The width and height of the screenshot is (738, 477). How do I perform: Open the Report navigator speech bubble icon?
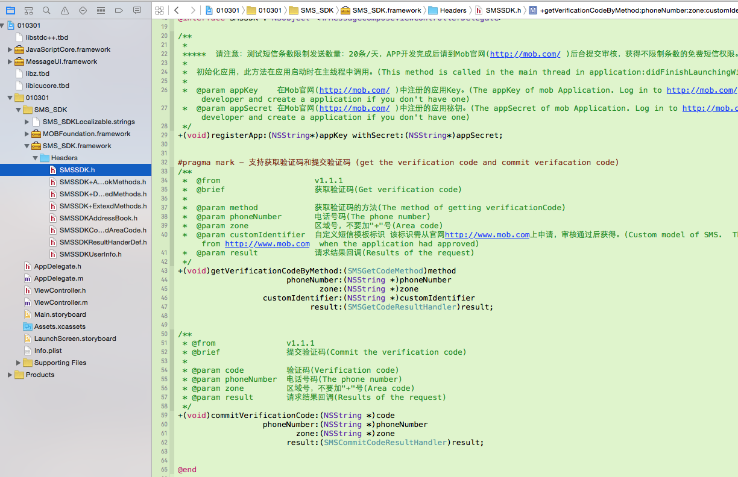click(137, 10)
